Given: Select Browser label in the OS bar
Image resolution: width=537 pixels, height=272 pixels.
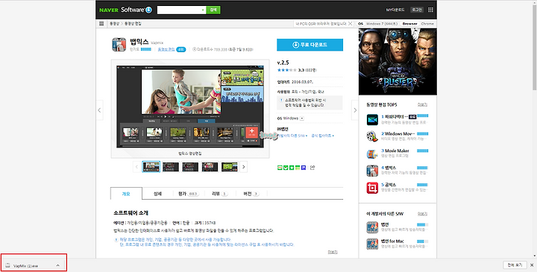Looking at the screenshot, I should (409, 24).
